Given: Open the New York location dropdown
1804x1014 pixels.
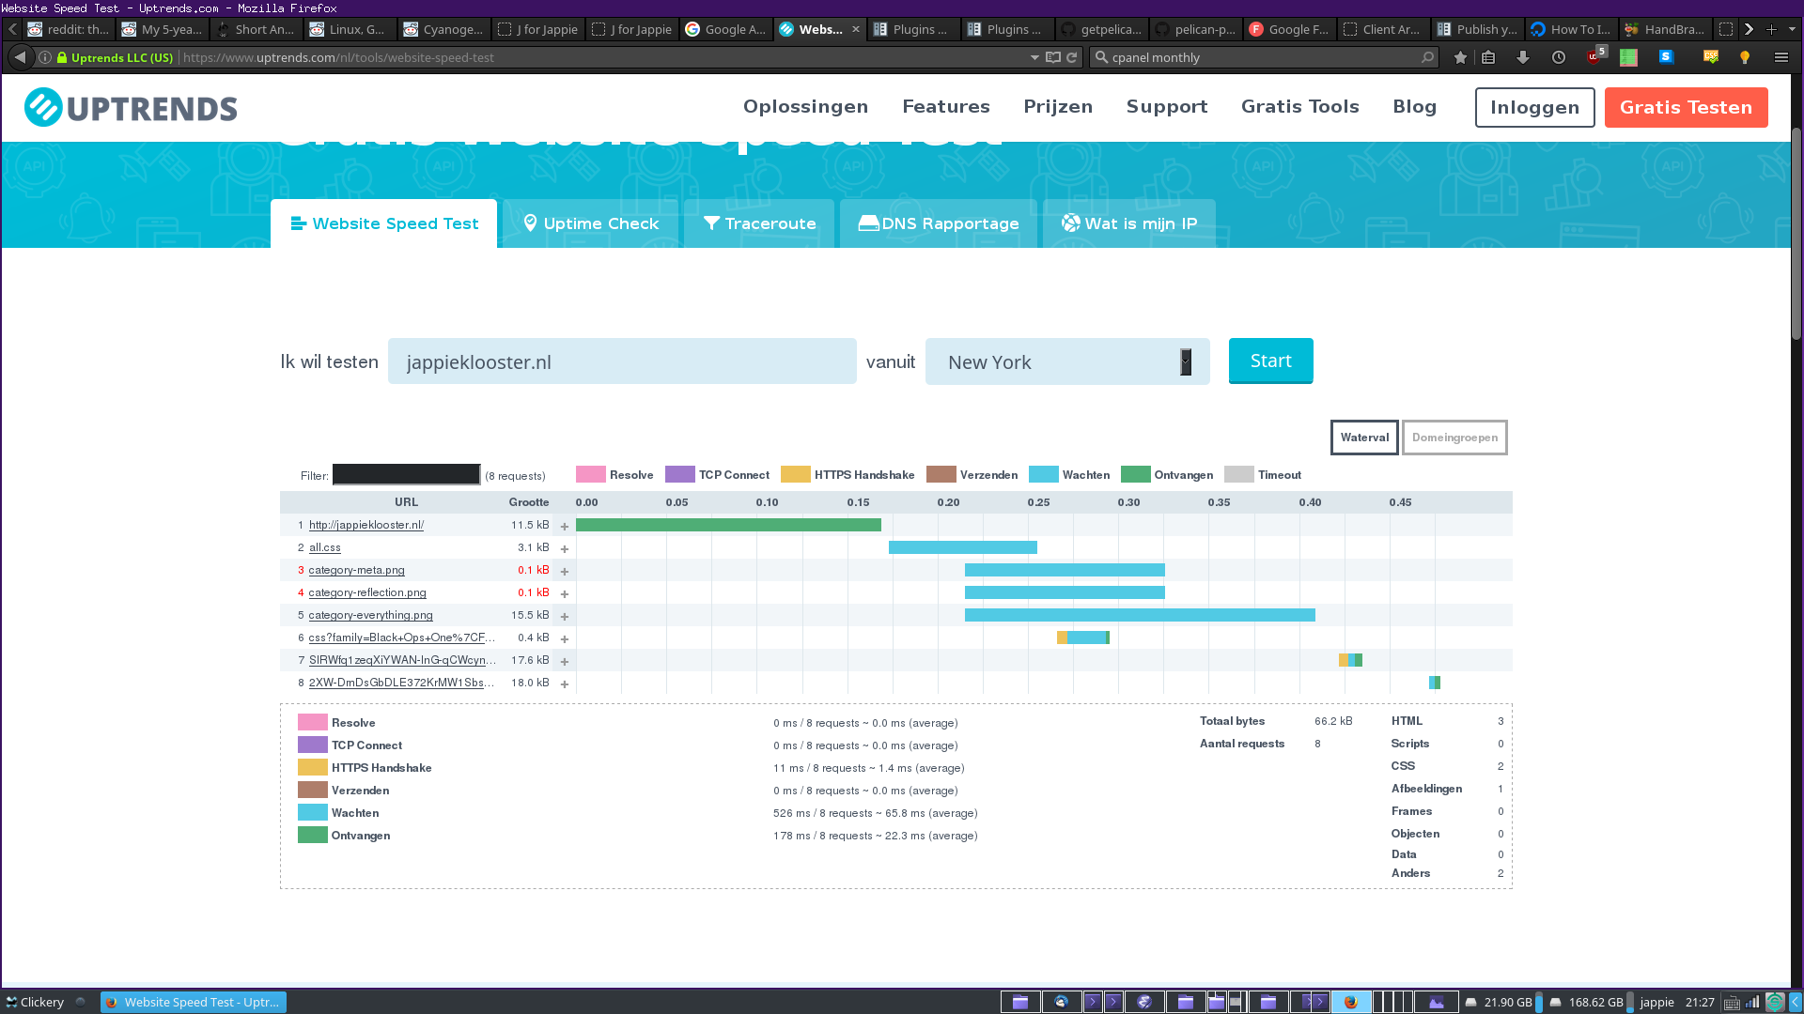Looking at the screenshot, I should point(1067,362).
